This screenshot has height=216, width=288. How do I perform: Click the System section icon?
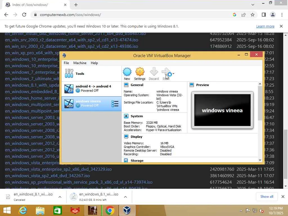point(126,116)
